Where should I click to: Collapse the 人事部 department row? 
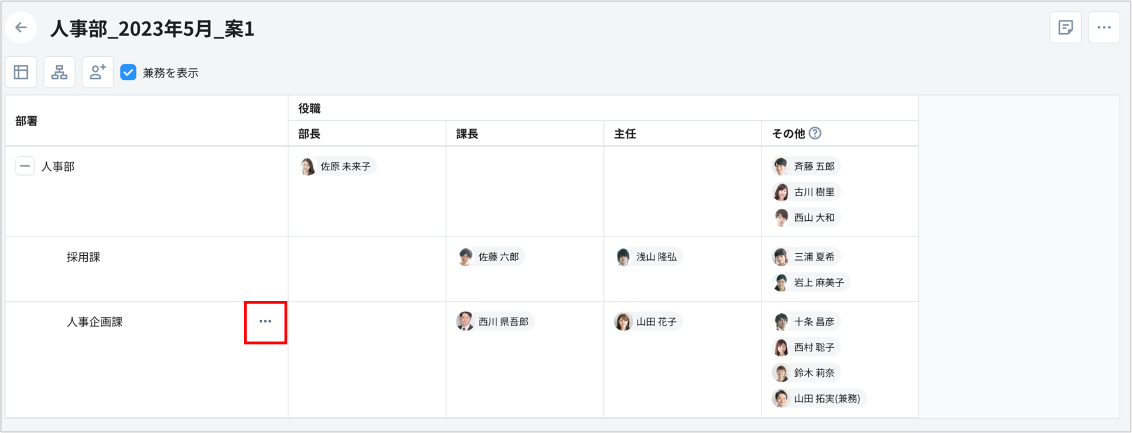(x=25, y=166)
